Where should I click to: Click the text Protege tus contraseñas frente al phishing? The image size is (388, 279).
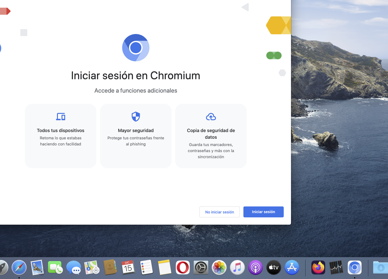[x=136, y=141]
